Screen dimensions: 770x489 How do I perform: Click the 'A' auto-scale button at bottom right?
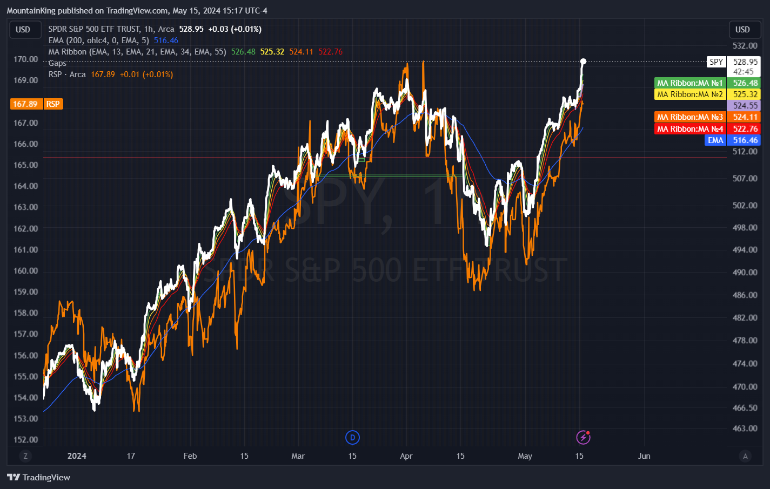[745, 456]
